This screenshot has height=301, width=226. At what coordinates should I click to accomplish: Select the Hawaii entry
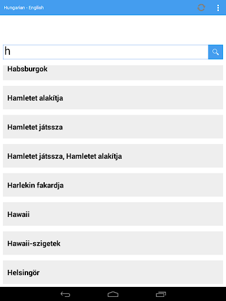point(113,214)
